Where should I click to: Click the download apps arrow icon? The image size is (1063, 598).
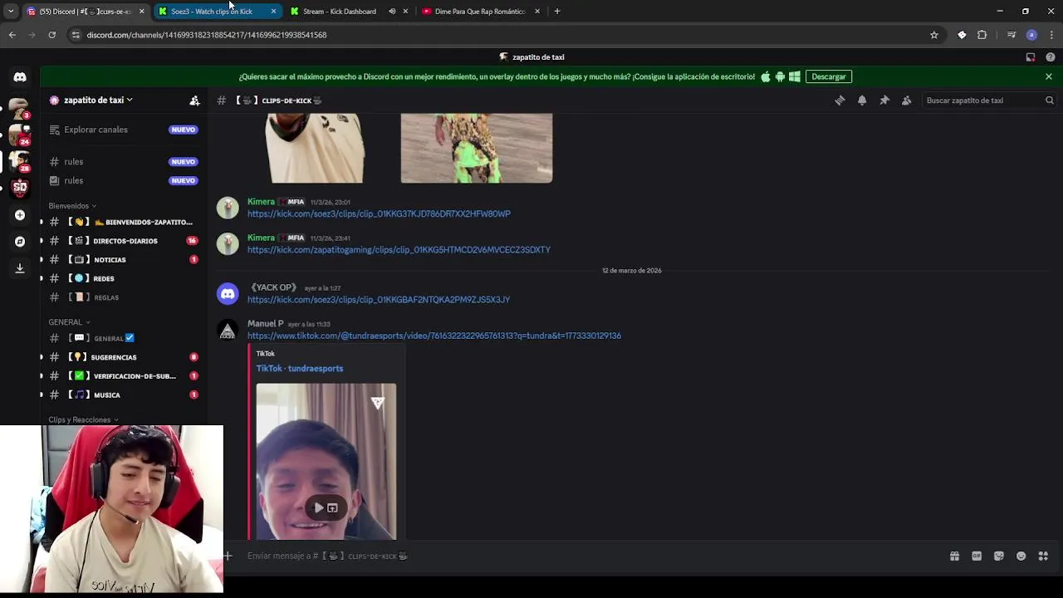(20, 268)
